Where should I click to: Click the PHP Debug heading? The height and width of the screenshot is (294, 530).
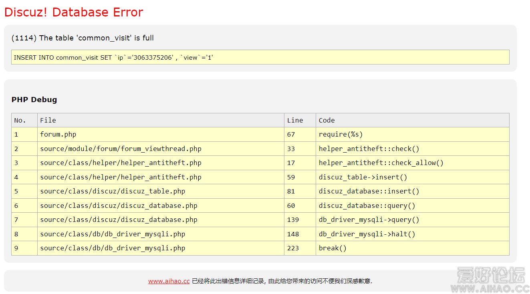[34, 100]
